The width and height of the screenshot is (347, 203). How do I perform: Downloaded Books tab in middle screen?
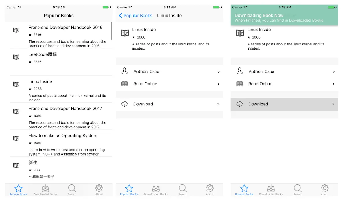coord(156,190)
